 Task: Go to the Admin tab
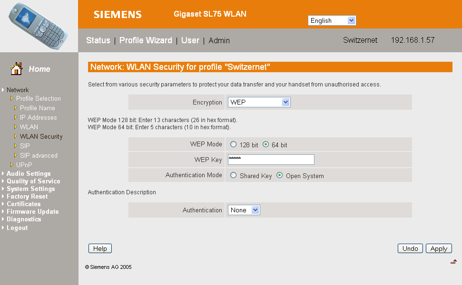point(219,40)
